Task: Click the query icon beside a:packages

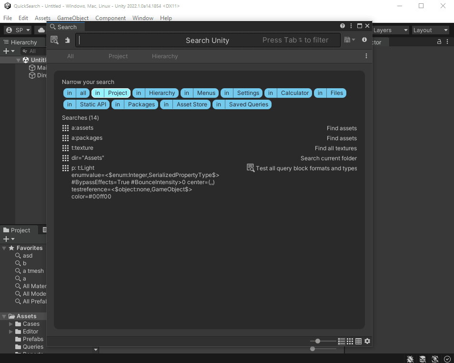Action: (x=65, y=138)
